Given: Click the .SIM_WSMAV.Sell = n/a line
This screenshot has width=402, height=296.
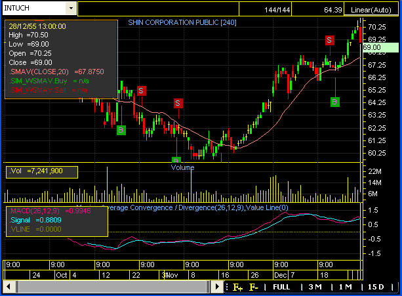Looking at the screenshot, I should coord(49,91).
